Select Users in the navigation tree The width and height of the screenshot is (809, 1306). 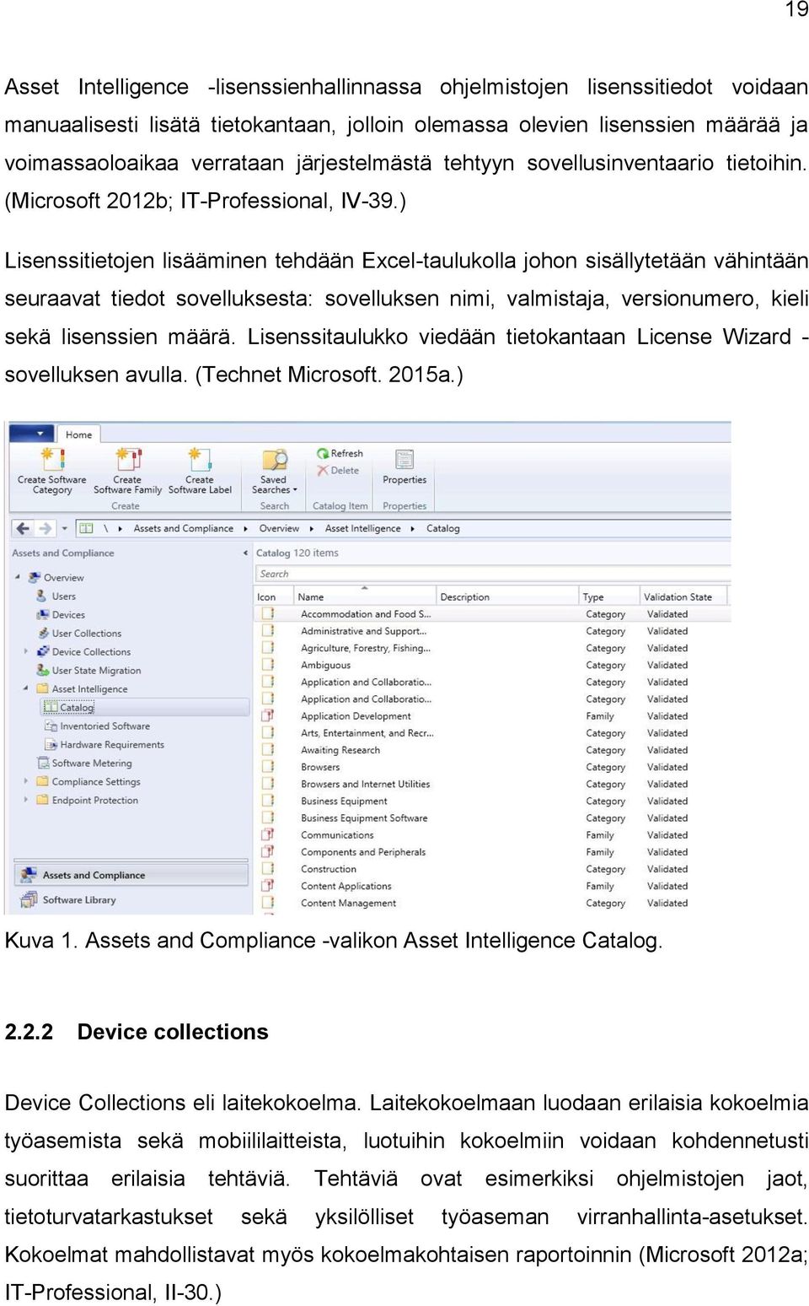(63, 596)
